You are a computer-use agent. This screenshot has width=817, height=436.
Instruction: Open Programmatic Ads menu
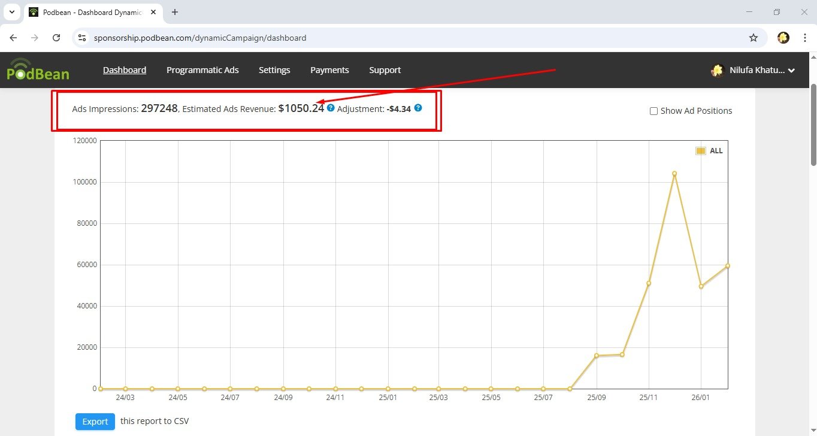pos(202,70)
